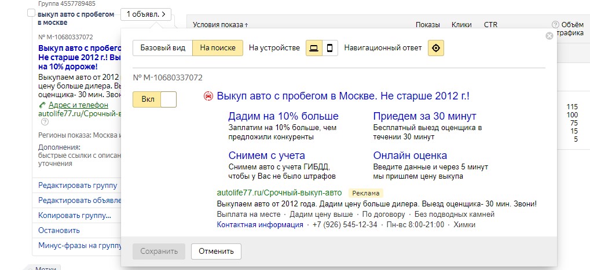This screenshot has height=270, width=590.
Task: Expand the 1 объявл. dropdown
Action: coord(146,14)
